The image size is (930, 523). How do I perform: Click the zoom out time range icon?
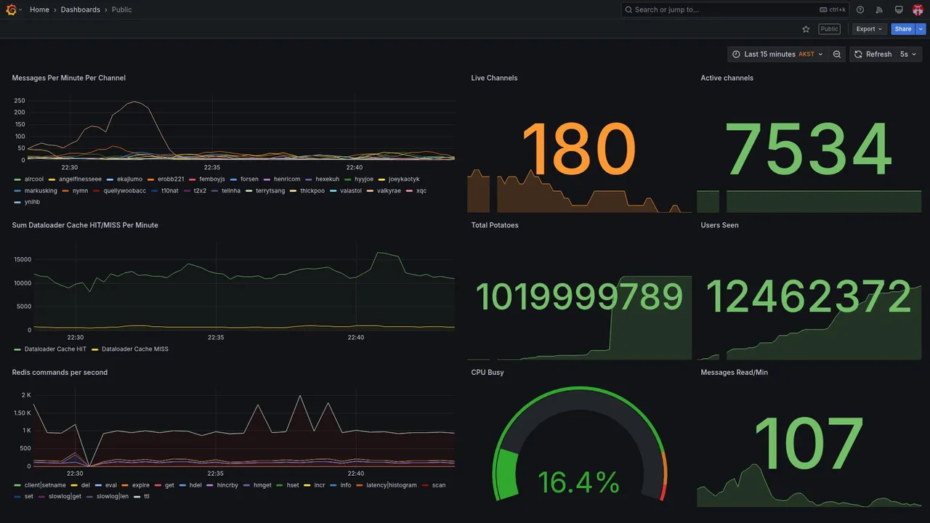click(837, 54)
